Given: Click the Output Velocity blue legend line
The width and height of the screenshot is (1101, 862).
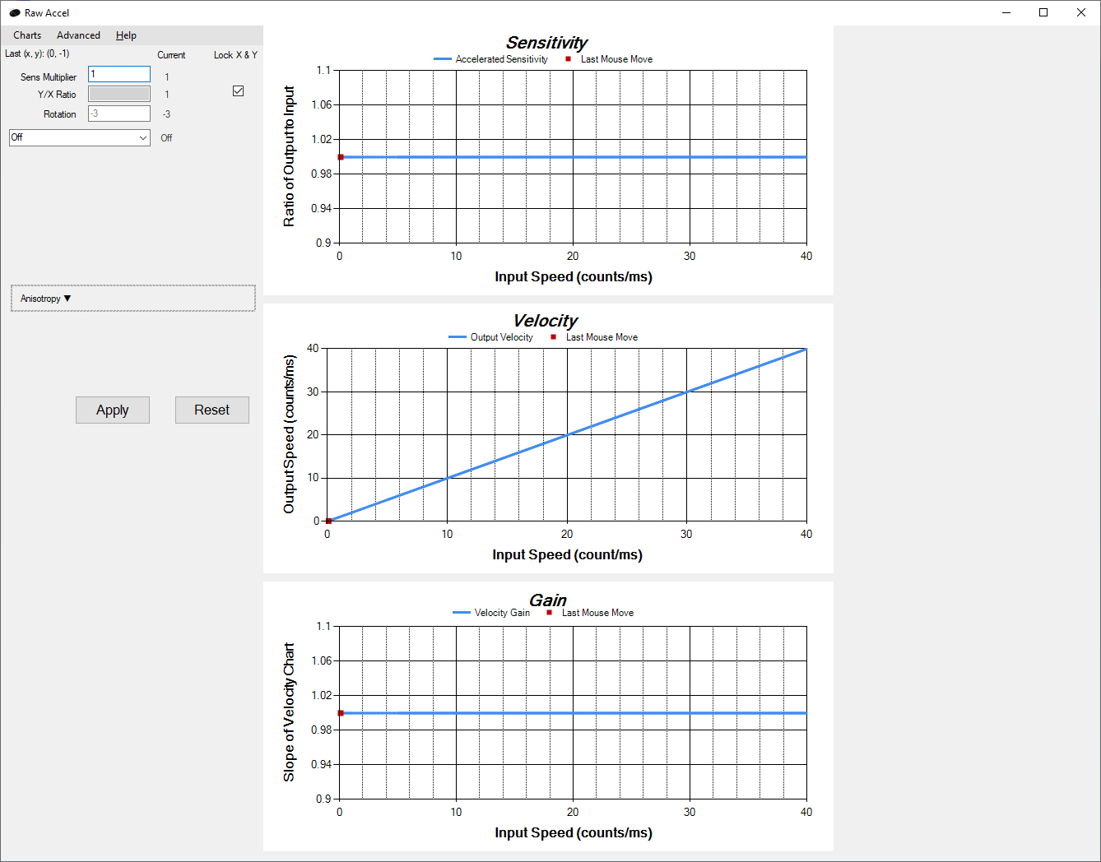Looking at the screenshot, I should pyautogui.click(x=458, y=337).
